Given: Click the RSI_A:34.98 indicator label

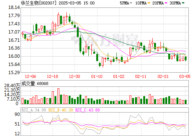Looking at the screenshot, I should (34, 110).
